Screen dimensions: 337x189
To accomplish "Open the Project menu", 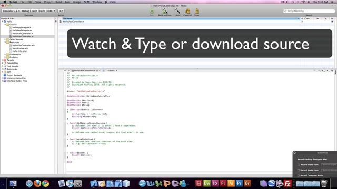I will (x=48, y=2).
